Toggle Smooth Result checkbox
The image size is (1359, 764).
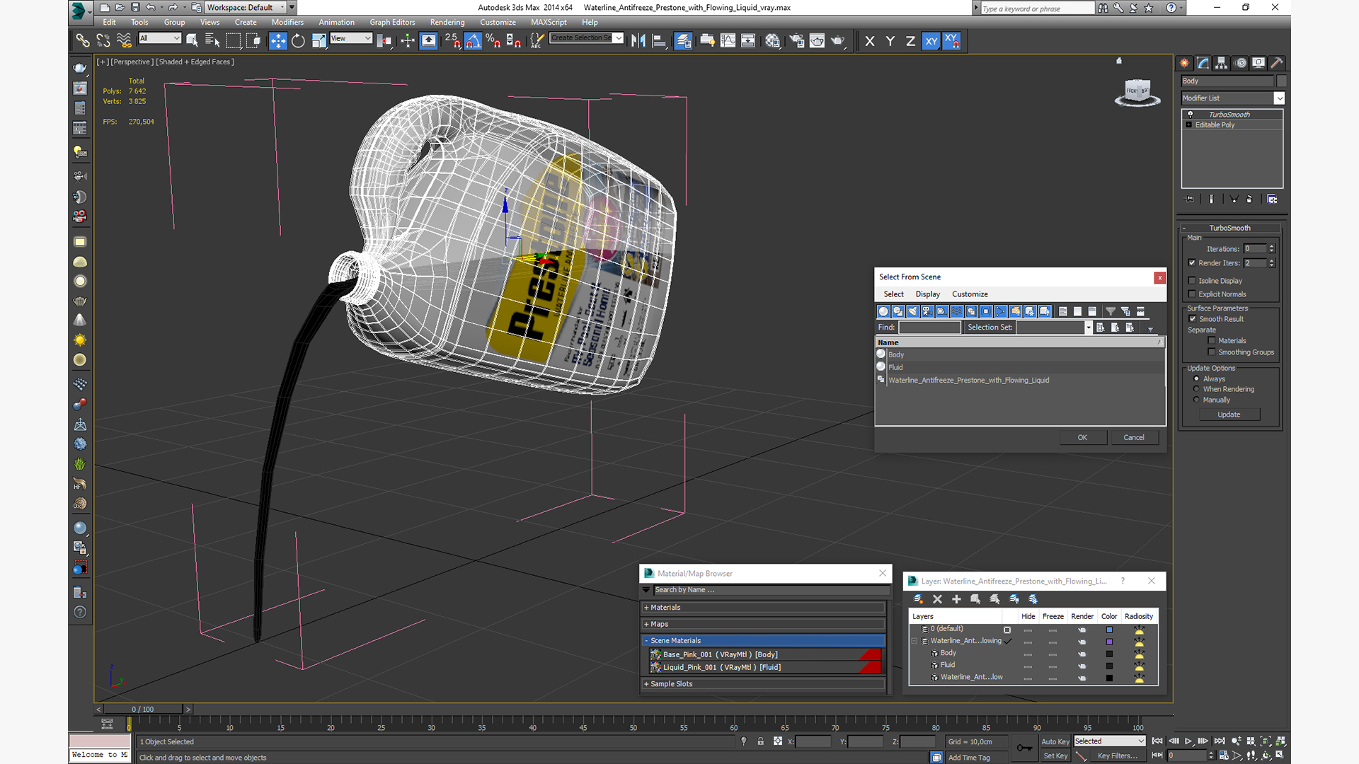[1193, 318]
